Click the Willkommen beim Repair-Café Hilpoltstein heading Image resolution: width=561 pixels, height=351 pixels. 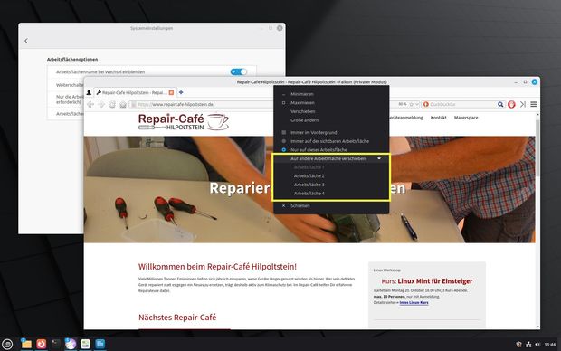[x=217, y=267]
